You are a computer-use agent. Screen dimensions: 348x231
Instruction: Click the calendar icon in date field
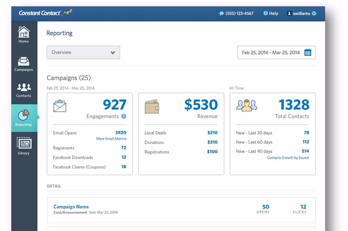[307, 53]
